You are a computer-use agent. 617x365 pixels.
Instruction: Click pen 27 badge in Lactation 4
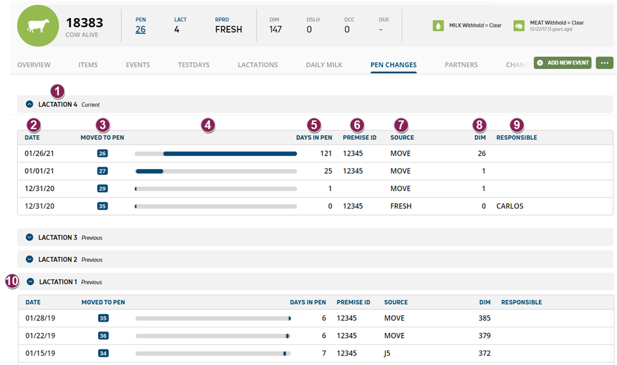(103, 171)
